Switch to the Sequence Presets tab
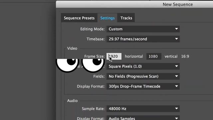 [x=79, y=18]
